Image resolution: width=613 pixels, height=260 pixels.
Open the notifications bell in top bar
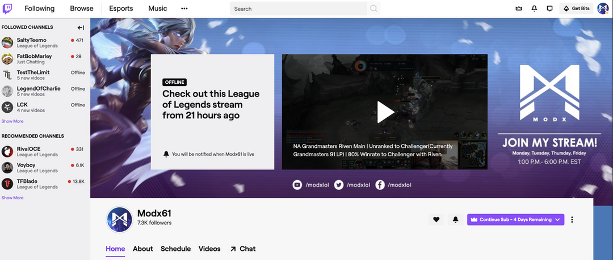[x=534, y=8]
